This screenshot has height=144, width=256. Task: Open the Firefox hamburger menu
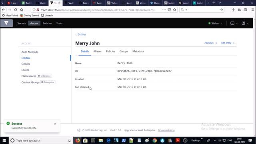(x=252, y=10)
